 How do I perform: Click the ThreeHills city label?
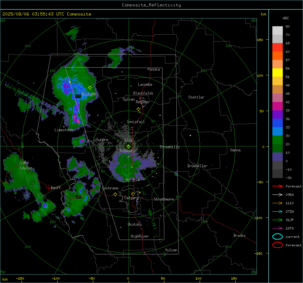[x=169, y=147]
